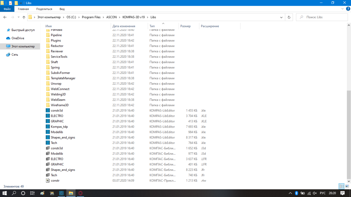
Task: Refresh the Libs folder view
Action: 289,17
